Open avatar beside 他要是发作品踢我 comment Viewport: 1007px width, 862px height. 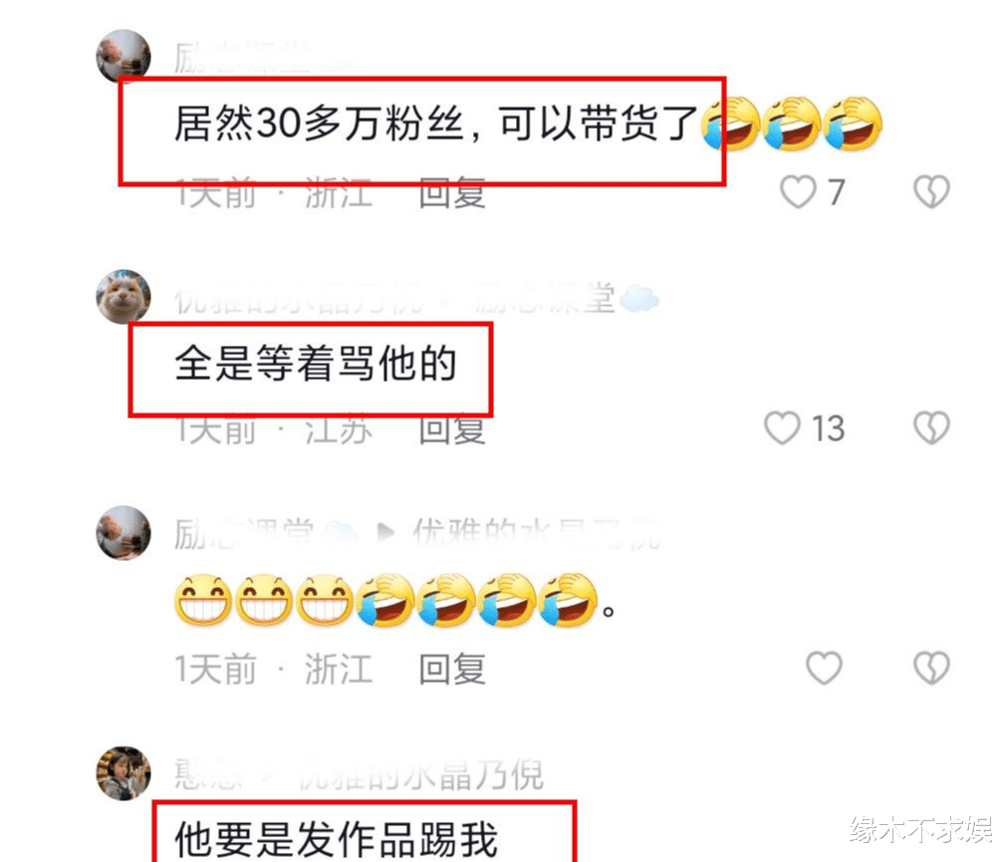click(x=124, y=773)
